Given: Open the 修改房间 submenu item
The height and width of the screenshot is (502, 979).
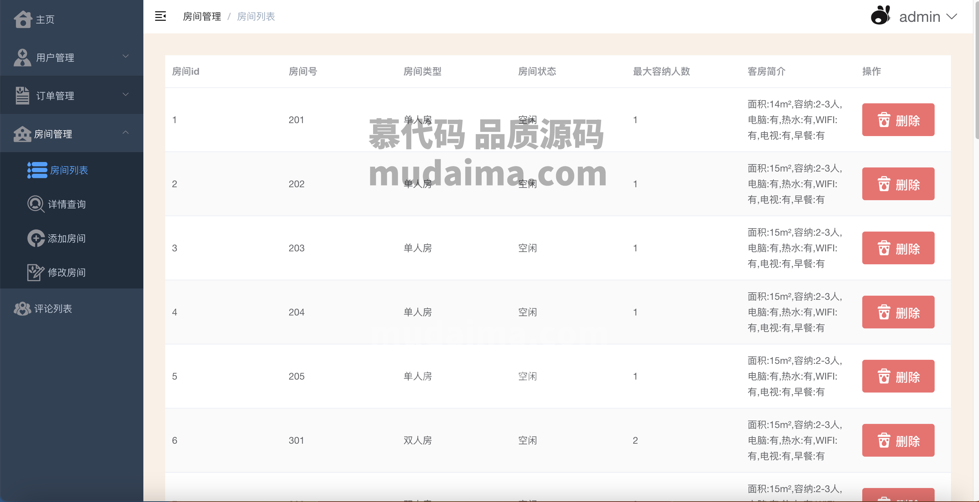Looking at the screenshot, I should 71,272.
